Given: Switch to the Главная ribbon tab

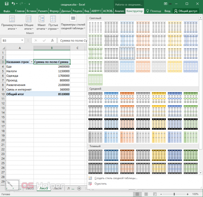Looking at the screenshot, I should click(x=20, y=11).
